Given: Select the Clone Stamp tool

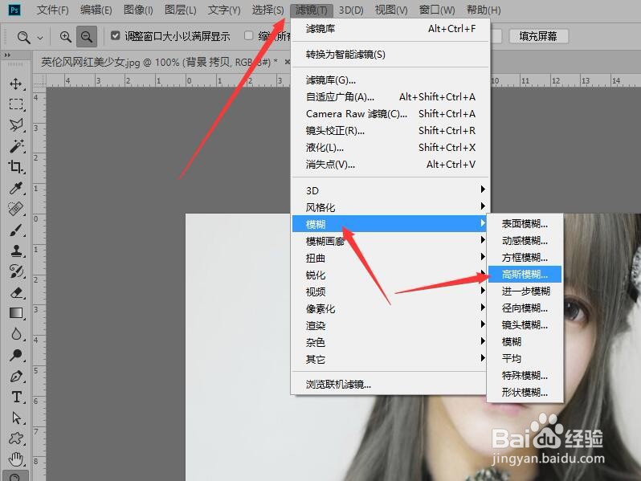Looking at the screenshot, I should pos(16,251).
